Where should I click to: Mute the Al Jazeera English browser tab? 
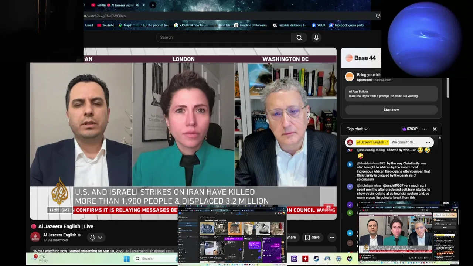pyautogui.click(x=137, y=5)
